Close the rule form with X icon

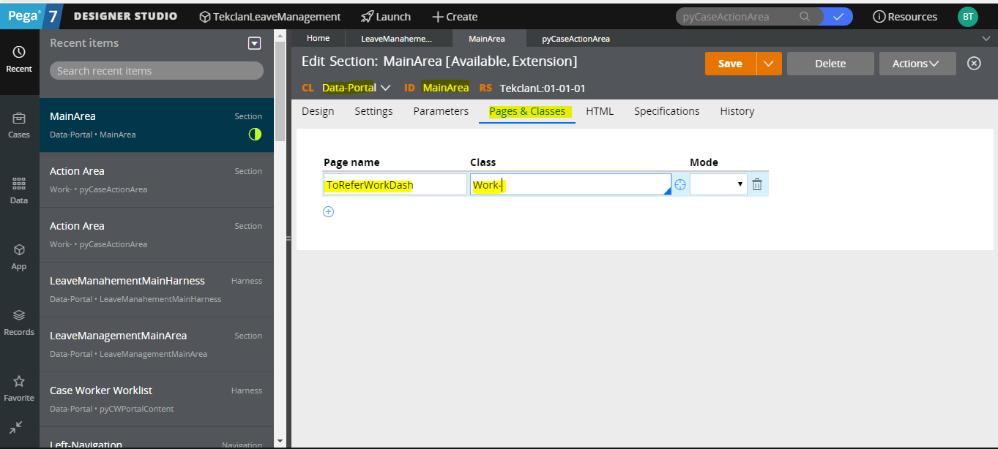974,63
